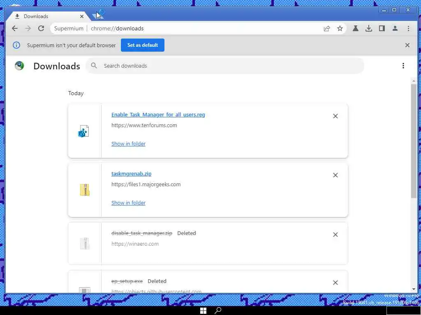The image size is (421, 315).
Task: Open the Windows Start menu
Action: 203,310
